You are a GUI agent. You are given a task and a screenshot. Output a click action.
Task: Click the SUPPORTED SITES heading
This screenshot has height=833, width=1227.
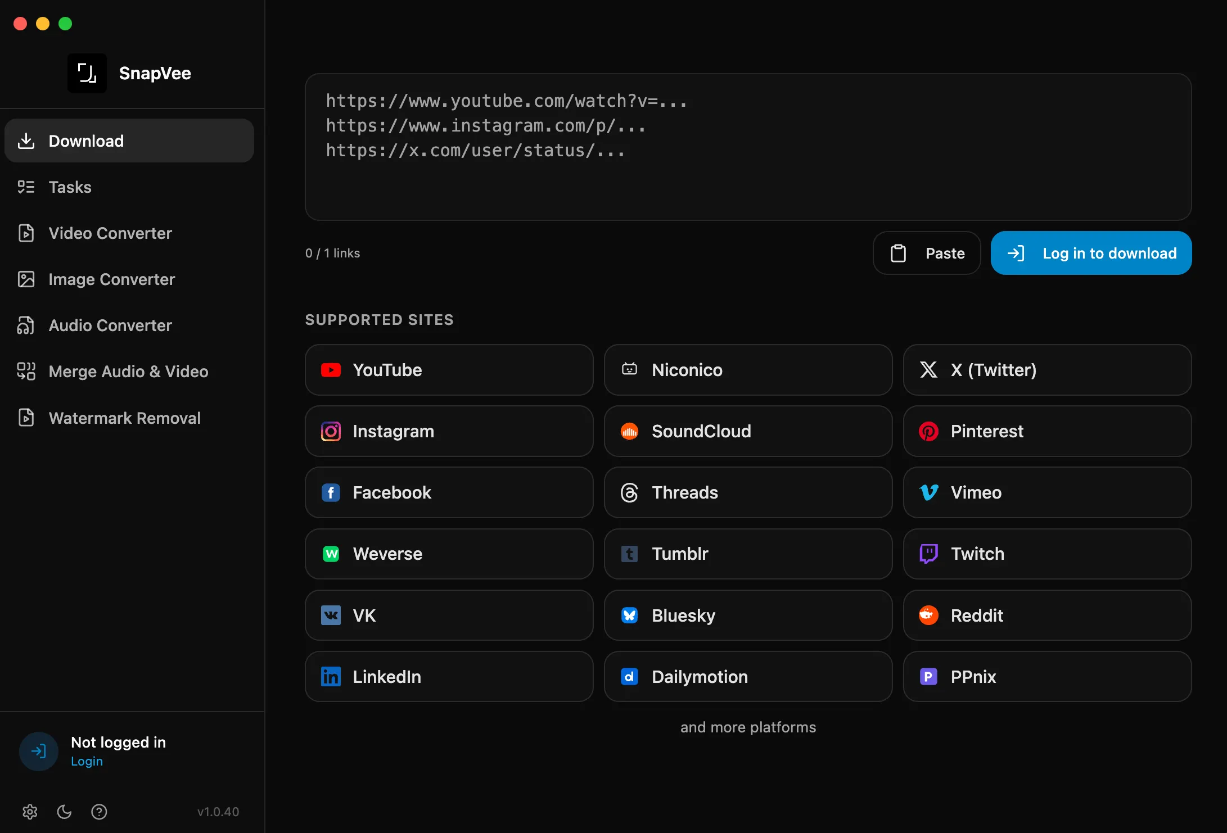click(380, 319)
